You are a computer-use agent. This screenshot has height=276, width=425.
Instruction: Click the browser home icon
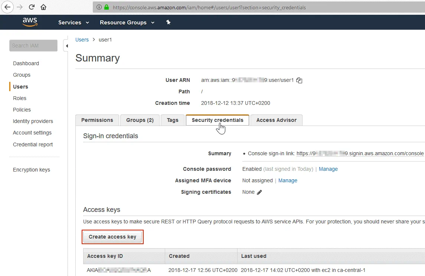(43, 7)
